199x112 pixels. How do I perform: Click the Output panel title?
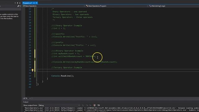25,102
